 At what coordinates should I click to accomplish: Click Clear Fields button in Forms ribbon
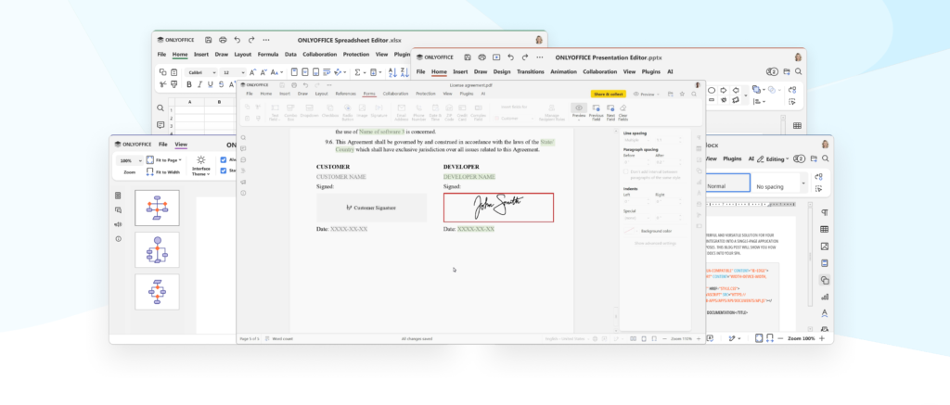(623, 112)
